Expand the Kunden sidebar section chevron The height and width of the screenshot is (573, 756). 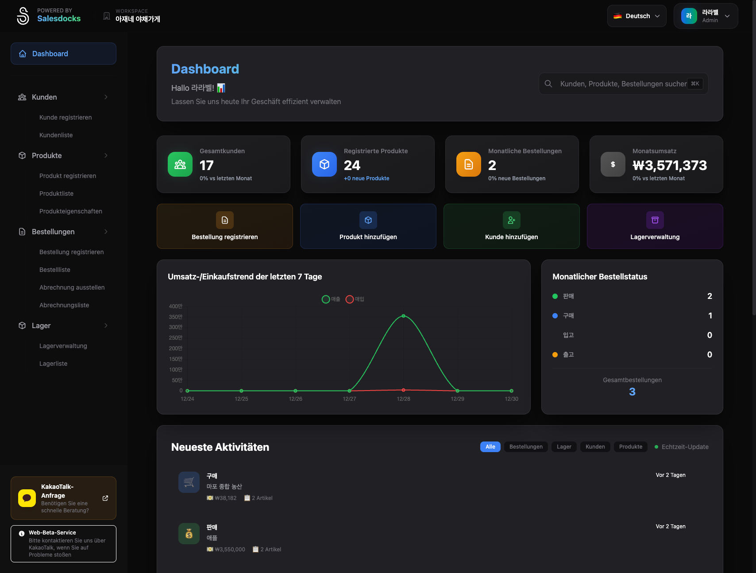106,97
